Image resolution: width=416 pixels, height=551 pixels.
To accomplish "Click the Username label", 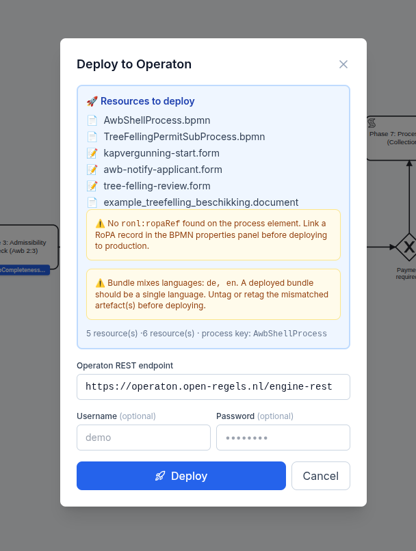I will (x=96, y=416).
